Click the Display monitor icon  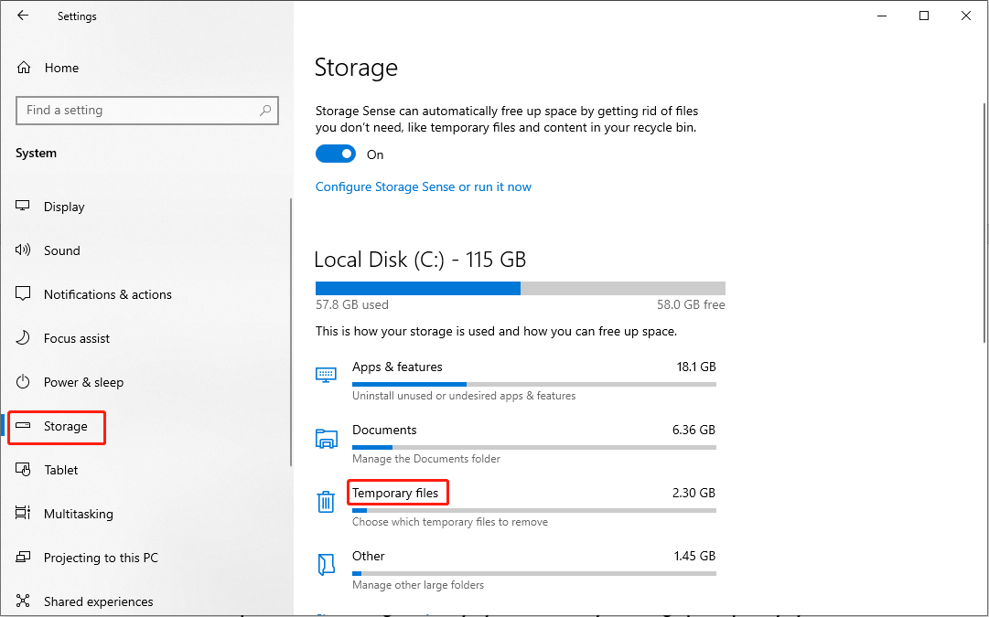click(x=24, y=207)
